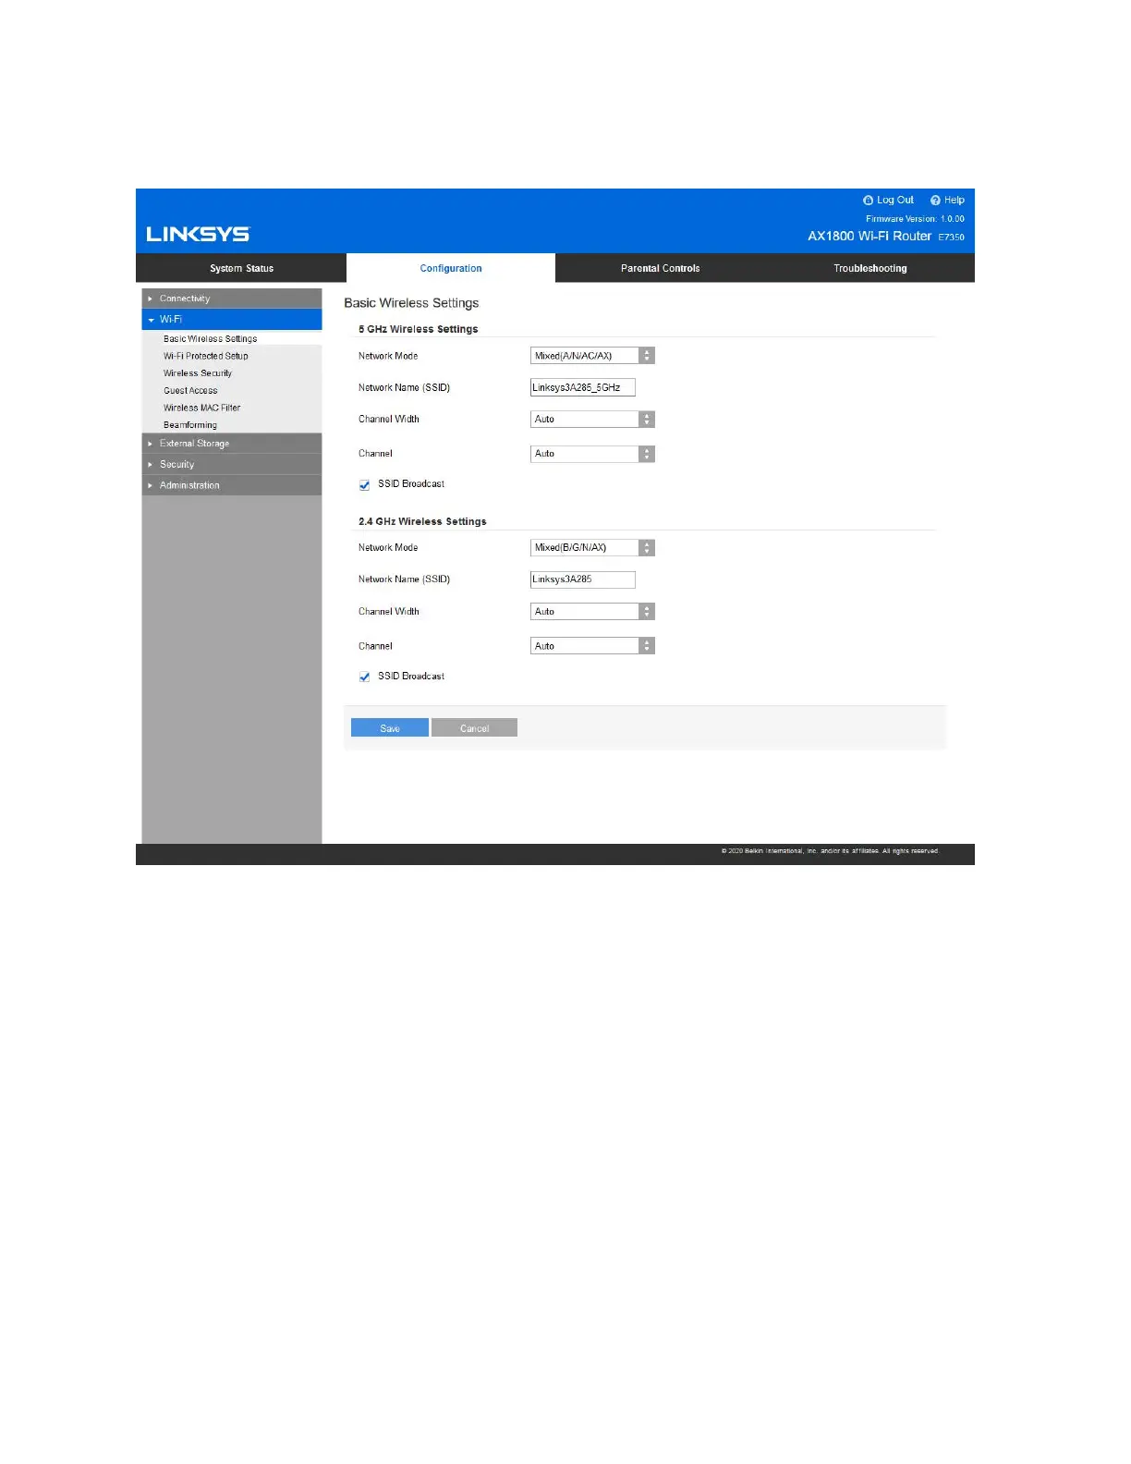Click the 5 GHz Wireless Settings heading

418,329
